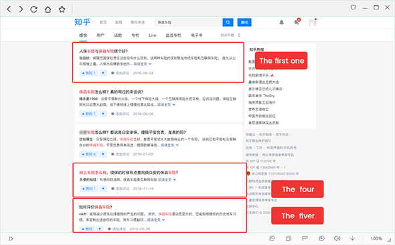The image size is (395, 245).
Task: Click the blue search magnifier button
Action: click(x=228, y=22)
